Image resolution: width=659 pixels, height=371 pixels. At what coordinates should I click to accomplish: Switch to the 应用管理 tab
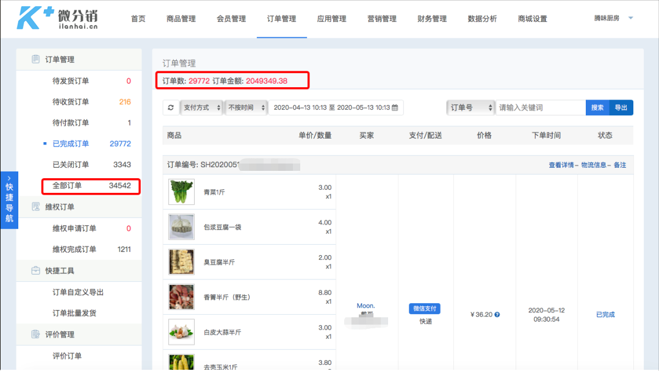[333, 18]
